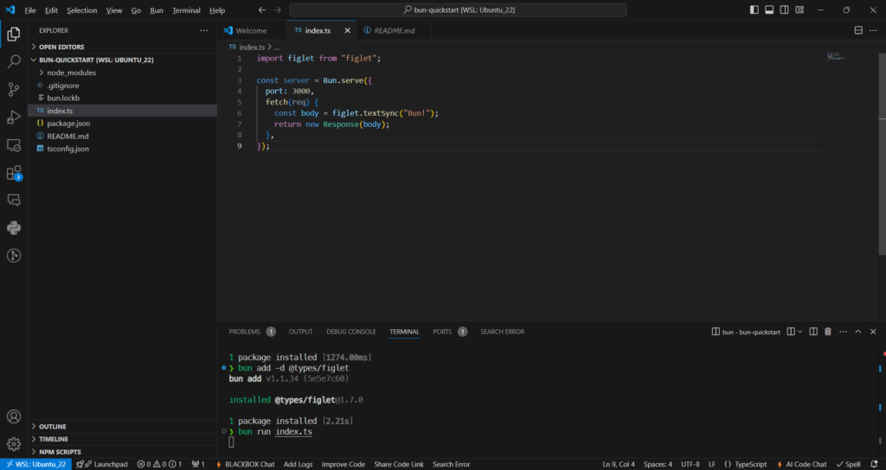Switch to the Search Error panel tab
This screenshot has height=470, width=886.
(503, 332)
